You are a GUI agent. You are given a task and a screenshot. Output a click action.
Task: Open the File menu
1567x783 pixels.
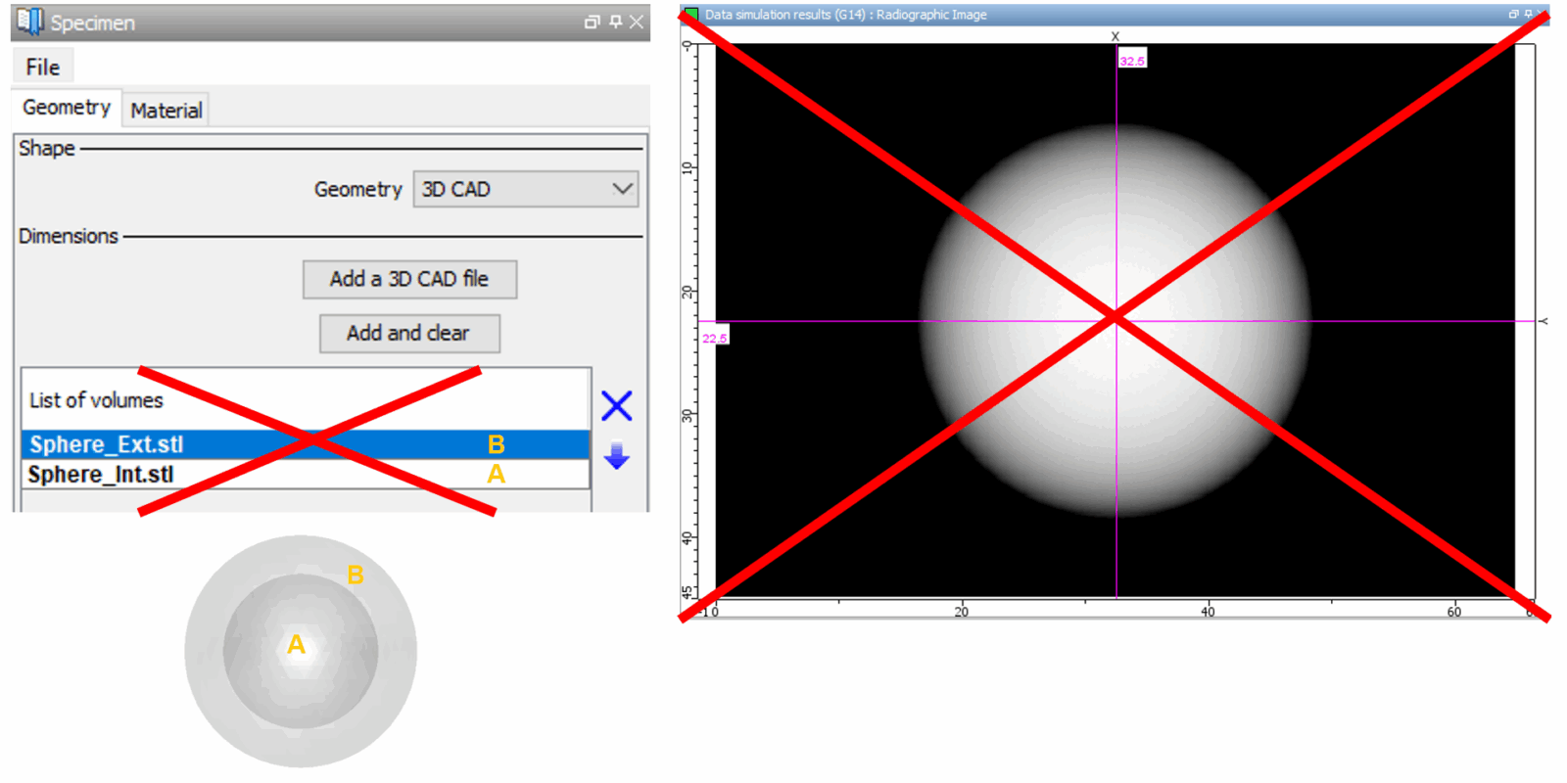(42, 67)
